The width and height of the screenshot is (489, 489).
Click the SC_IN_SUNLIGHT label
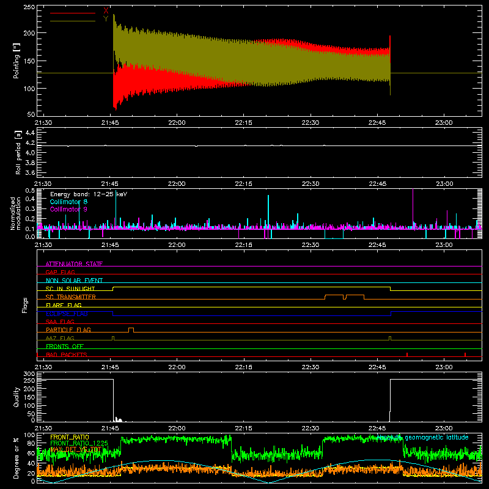pos(70,289)
